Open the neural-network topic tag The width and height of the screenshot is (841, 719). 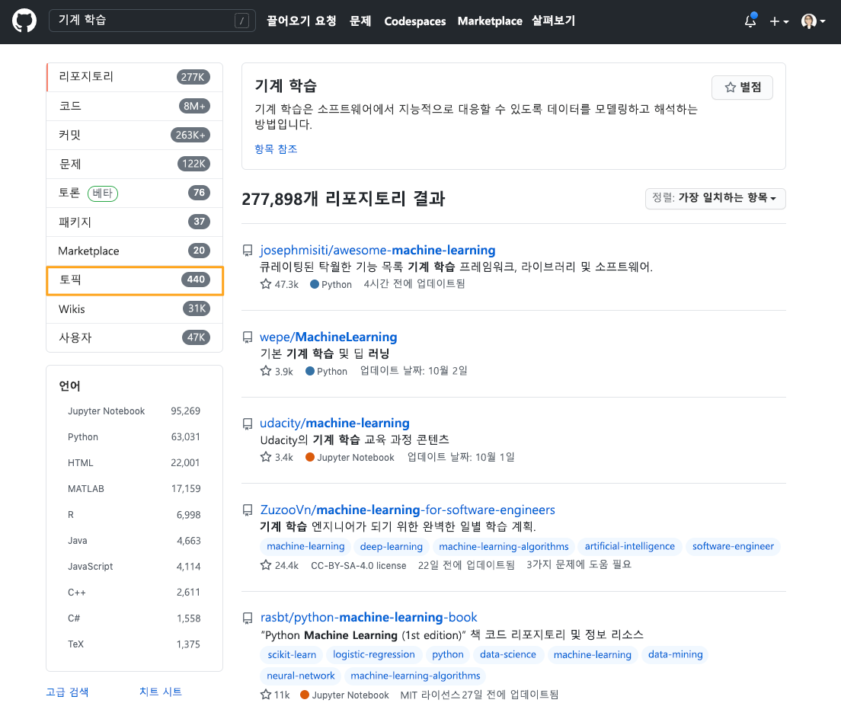coord(300,676)
